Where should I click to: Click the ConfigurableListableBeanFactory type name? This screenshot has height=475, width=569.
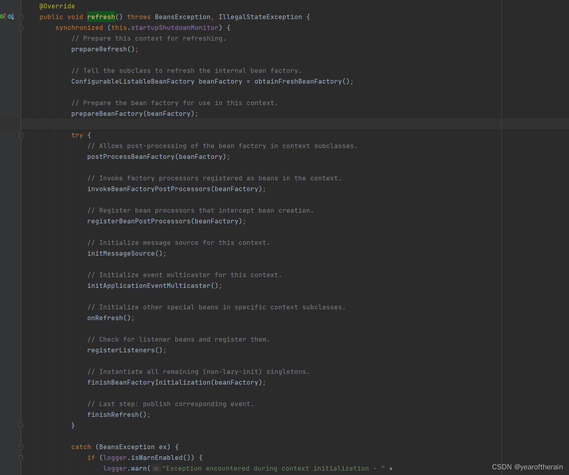(133, 82)
